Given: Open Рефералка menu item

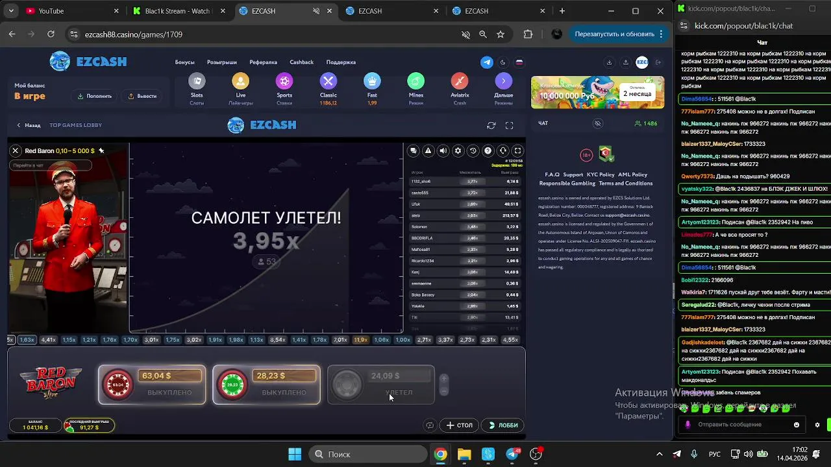Looking at the screenshot, I should click(263, 62).
